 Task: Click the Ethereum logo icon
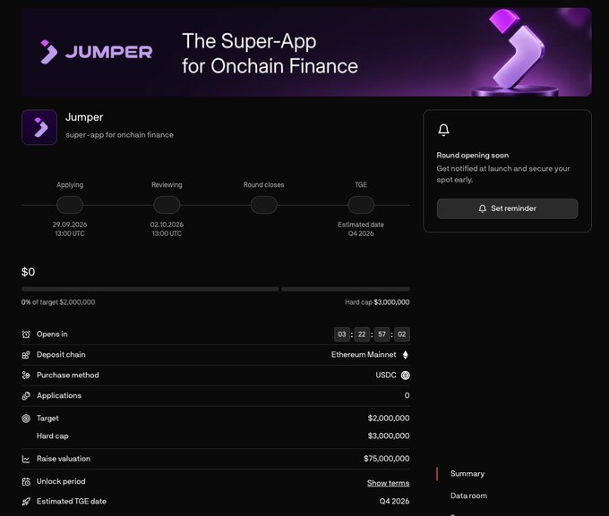pyautogui.click(x=405, y=355)
